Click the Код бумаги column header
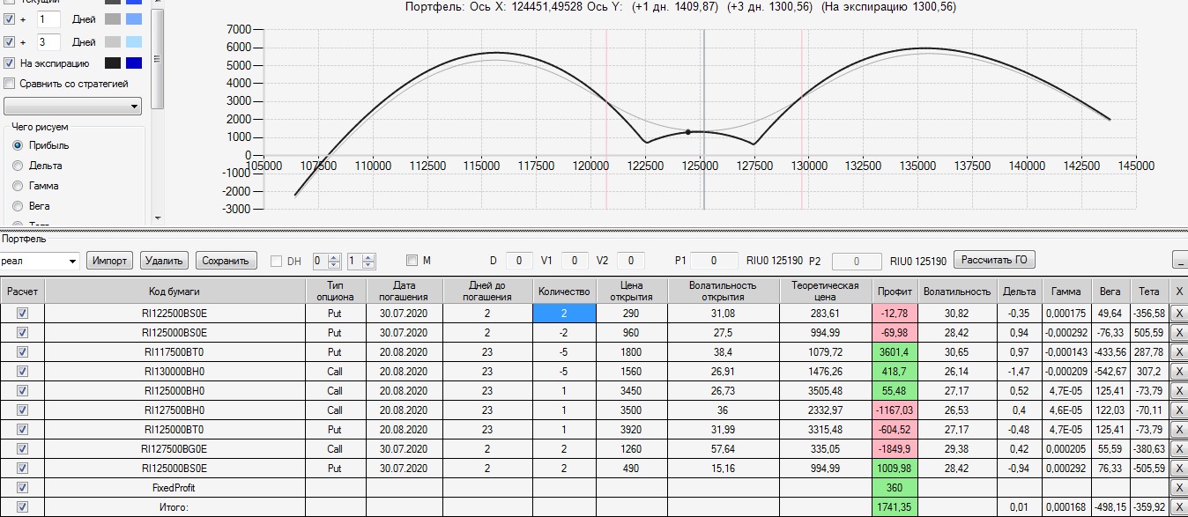1188x517 pixels. [175, 291]
